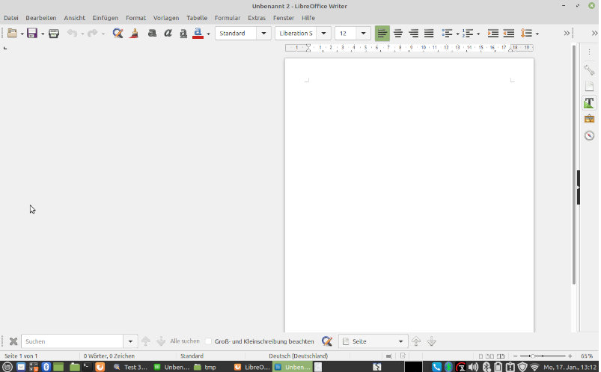Click the Decrease Indent icon
Viewport: 601px width, 372px height.
click(x=509, y=34)
